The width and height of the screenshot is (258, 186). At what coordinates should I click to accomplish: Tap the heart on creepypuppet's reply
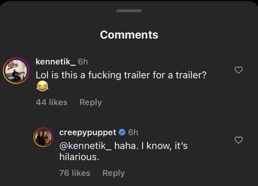(x=238, y=140)
